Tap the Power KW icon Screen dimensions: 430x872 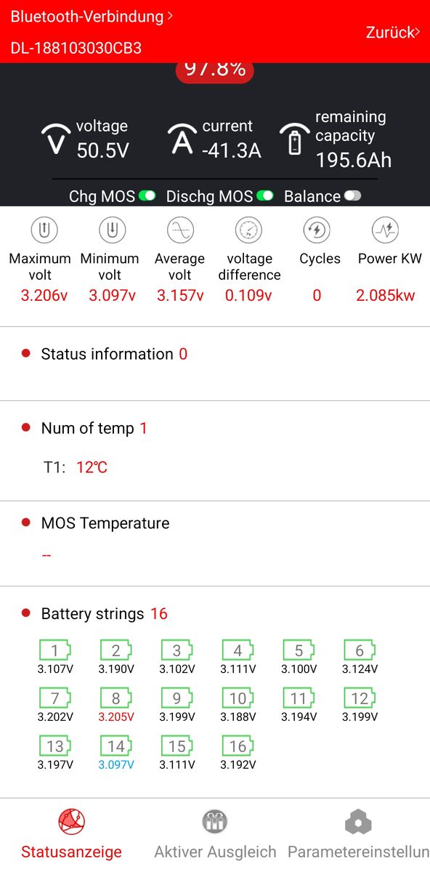(x=385, y=231)
